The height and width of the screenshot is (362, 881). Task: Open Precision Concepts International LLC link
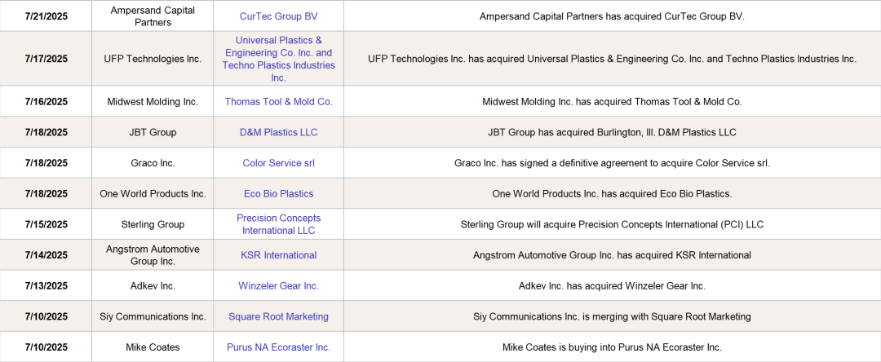278,224
